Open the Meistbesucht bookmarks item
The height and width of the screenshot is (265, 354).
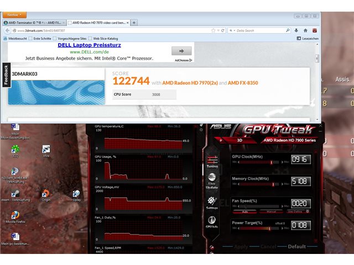point(15,39)
